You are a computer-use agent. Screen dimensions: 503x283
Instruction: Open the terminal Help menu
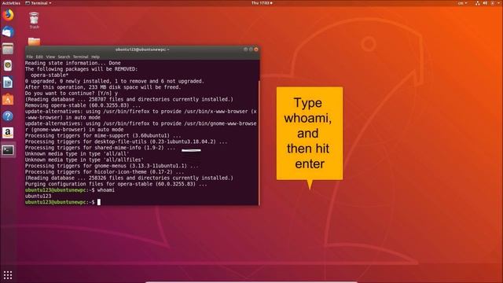(95, 57)
